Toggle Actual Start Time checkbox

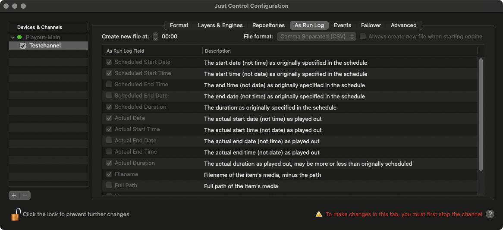tap(109, 129)
